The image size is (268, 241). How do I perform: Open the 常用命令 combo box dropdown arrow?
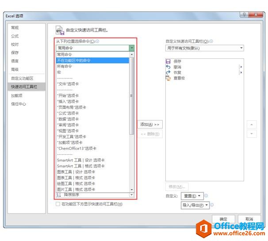pyautogui.click(x=132, y=48)
